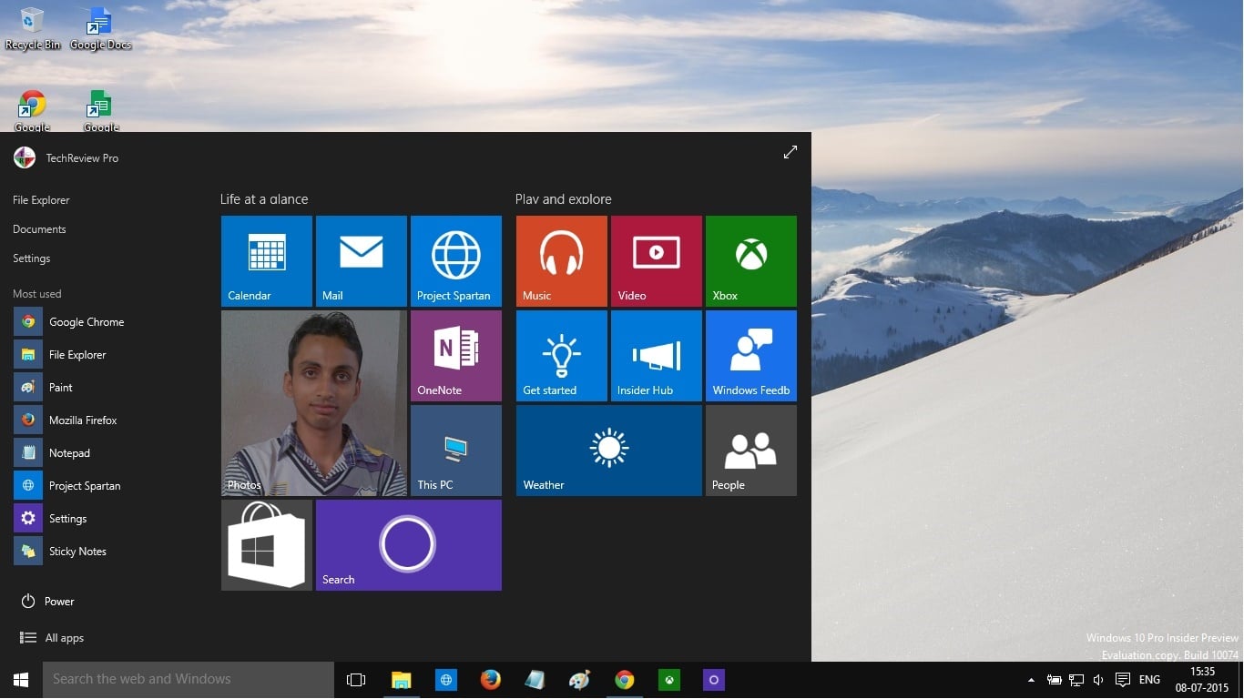The width and height of the screenshot is (1244, 699).
Task: Open the Music tile
Action: tap(562, 261)
